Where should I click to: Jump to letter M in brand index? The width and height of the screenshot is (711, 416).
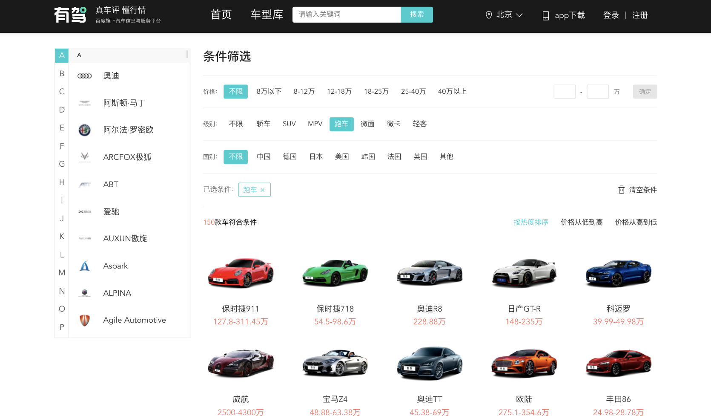point(62,273)
